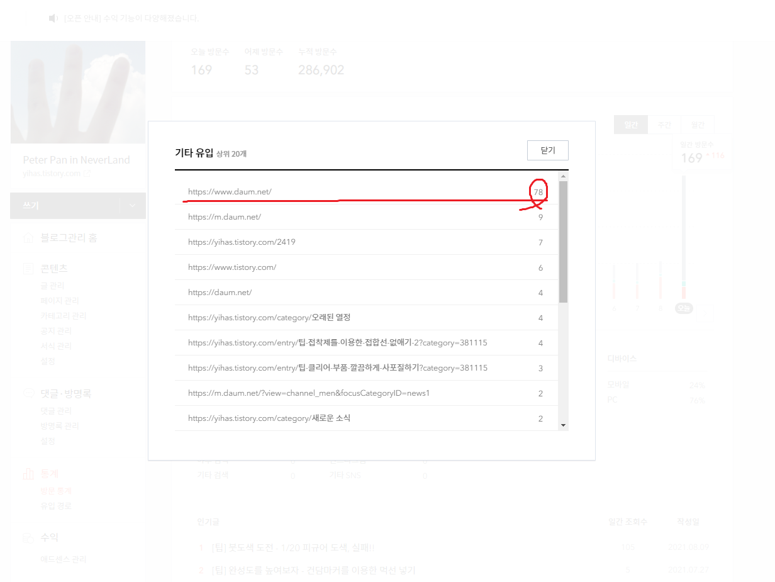Click the 수익 section icon

pyautogui.click(x=28, y=538)
